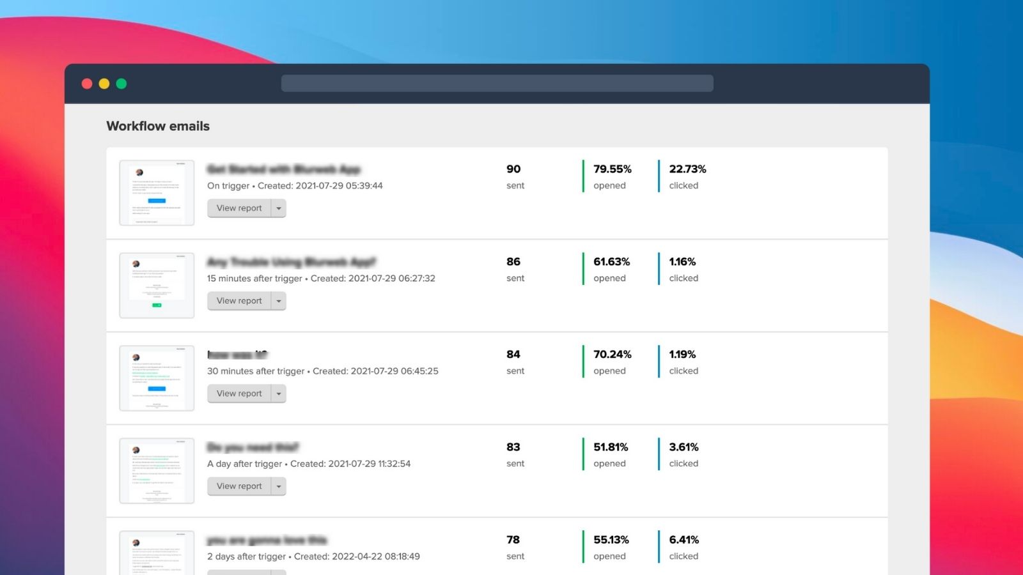Click the '90' sent count
The height and width of the screenshot is (575, 1023).
(513, 169)
